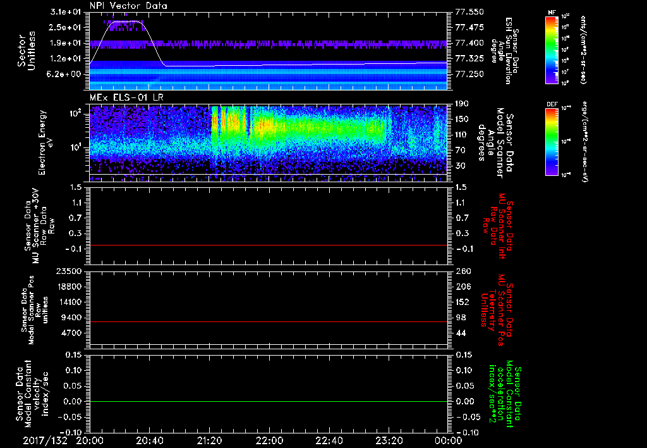Click the NF flux color bar
Viewport: 647px width, 448px height.
[x=552, y=50]
